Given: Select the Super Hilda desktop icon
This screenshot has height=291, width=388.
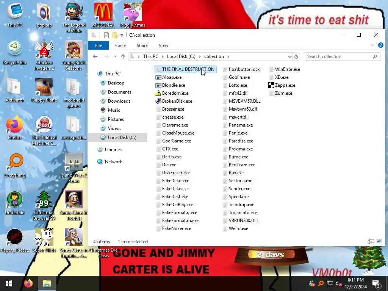Looking at the screenshot, I should pos(44,240).
